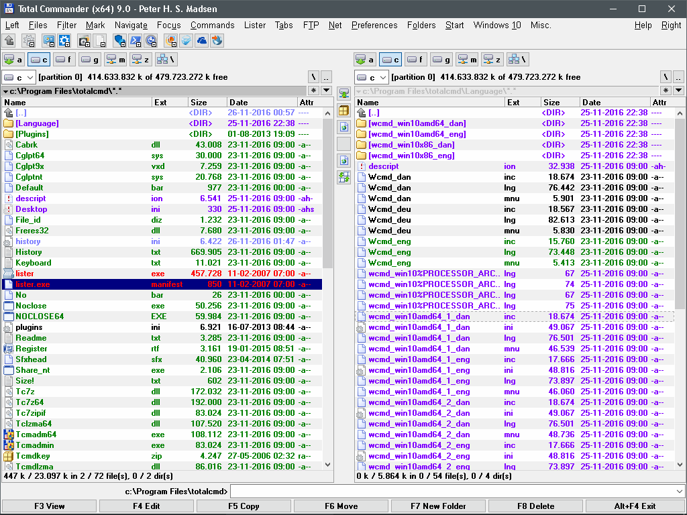Image resolution: width=687 pixels, height=515 pixels.
Task: Click the clock restore toolbar icon
Action: click(151, 41)
